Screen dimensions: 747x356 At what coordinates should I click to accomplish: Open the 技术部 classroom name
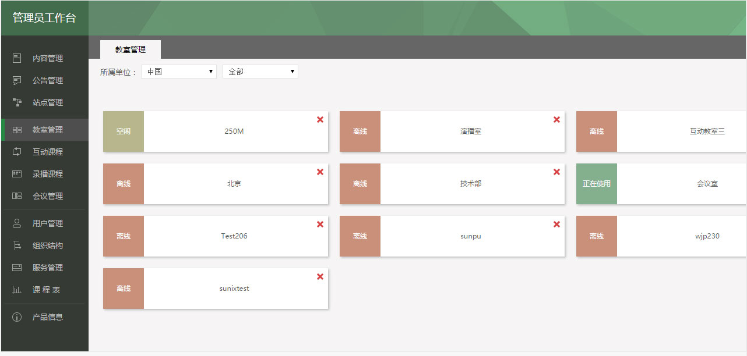(471, 184)
